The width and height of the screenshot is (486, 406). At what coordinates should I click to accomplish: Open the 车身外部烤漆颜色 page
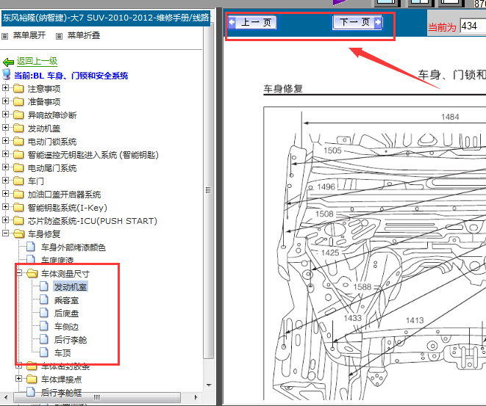[73, 247]
